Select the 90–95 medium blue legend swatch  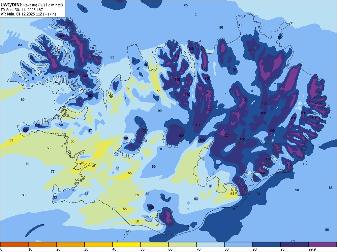click(267, 245)
